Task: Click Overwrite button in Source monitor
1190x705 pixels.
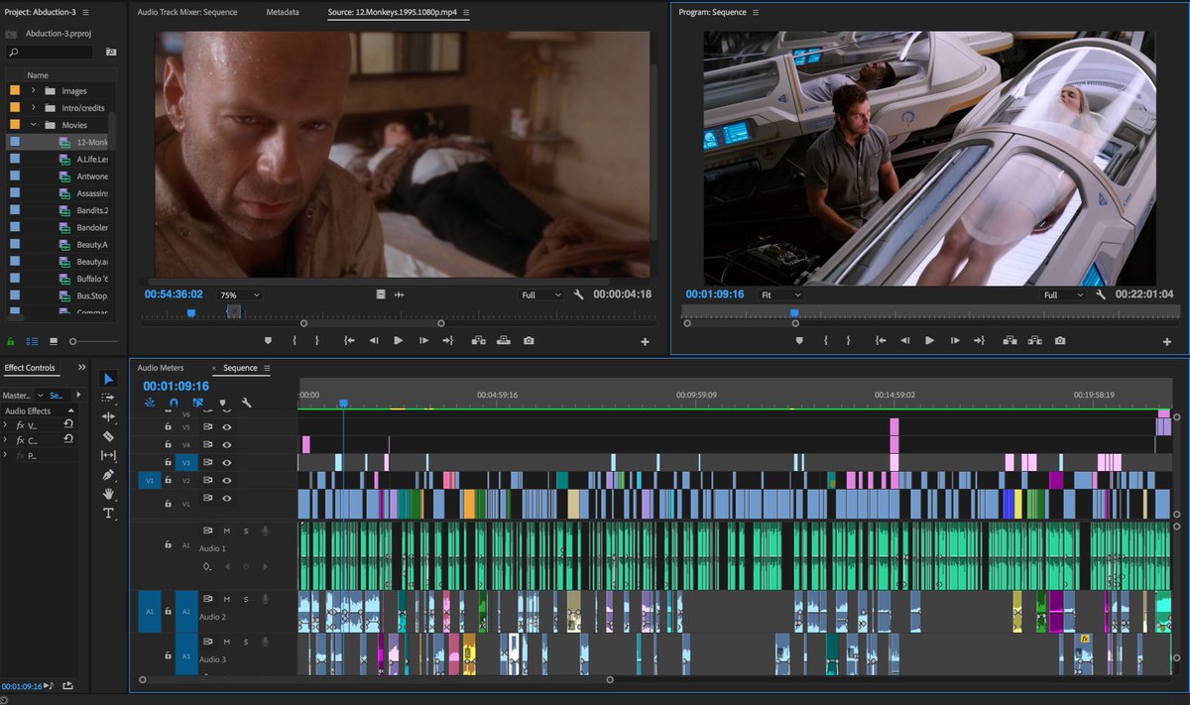Action: (x=503, y=340)
